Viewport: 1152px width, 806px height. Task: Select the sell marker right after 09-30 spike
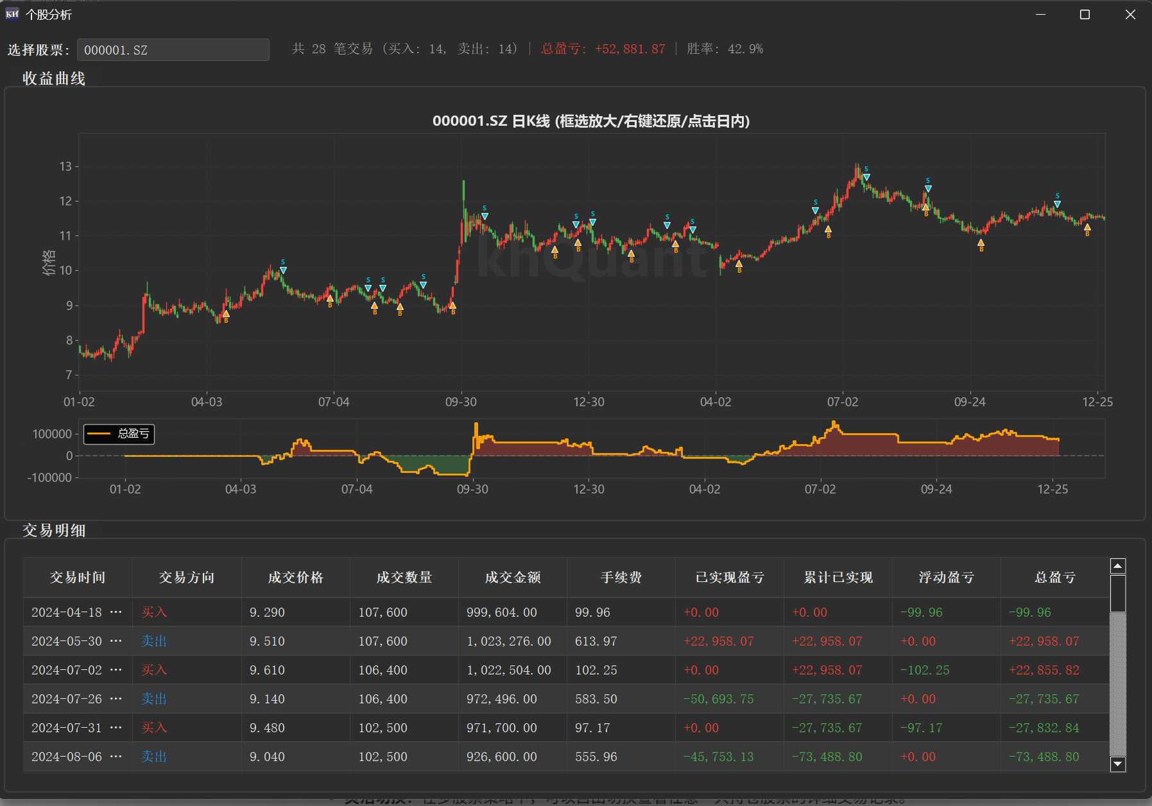(485, 216)
